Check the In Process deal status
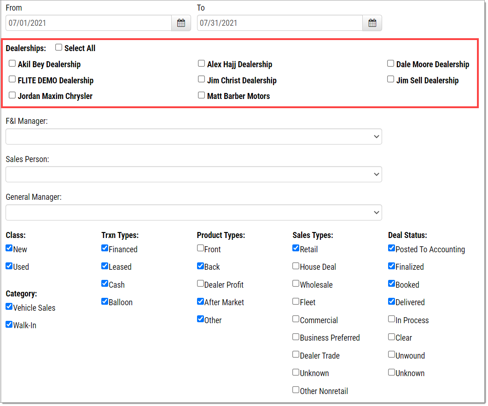488x406 pixels. click(x=391, y=319)
